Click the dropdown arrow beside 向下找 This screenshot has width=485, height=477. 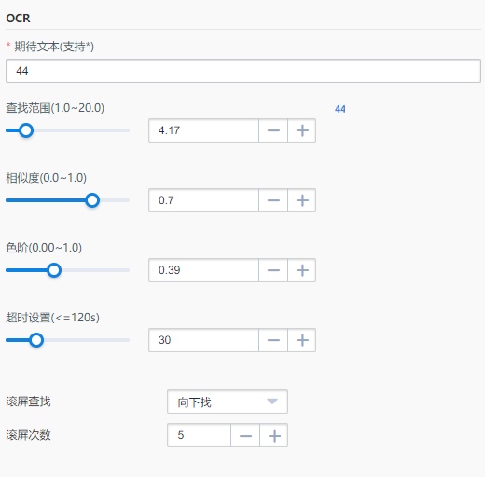tap(272, 402)
